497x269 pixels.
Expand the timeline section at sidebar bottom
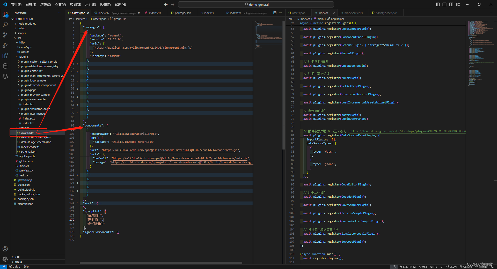pos(18,262)
